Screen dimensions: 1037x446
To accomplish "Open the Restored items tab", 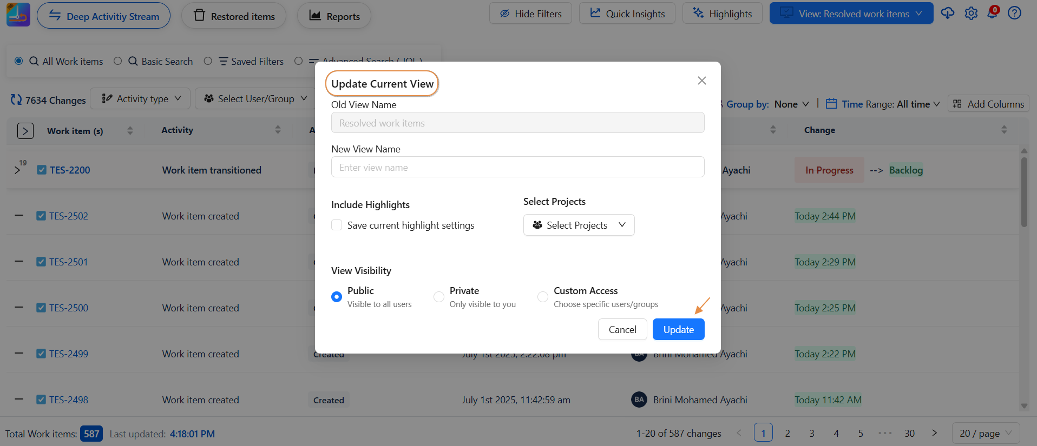I will [x=234, y=16].
